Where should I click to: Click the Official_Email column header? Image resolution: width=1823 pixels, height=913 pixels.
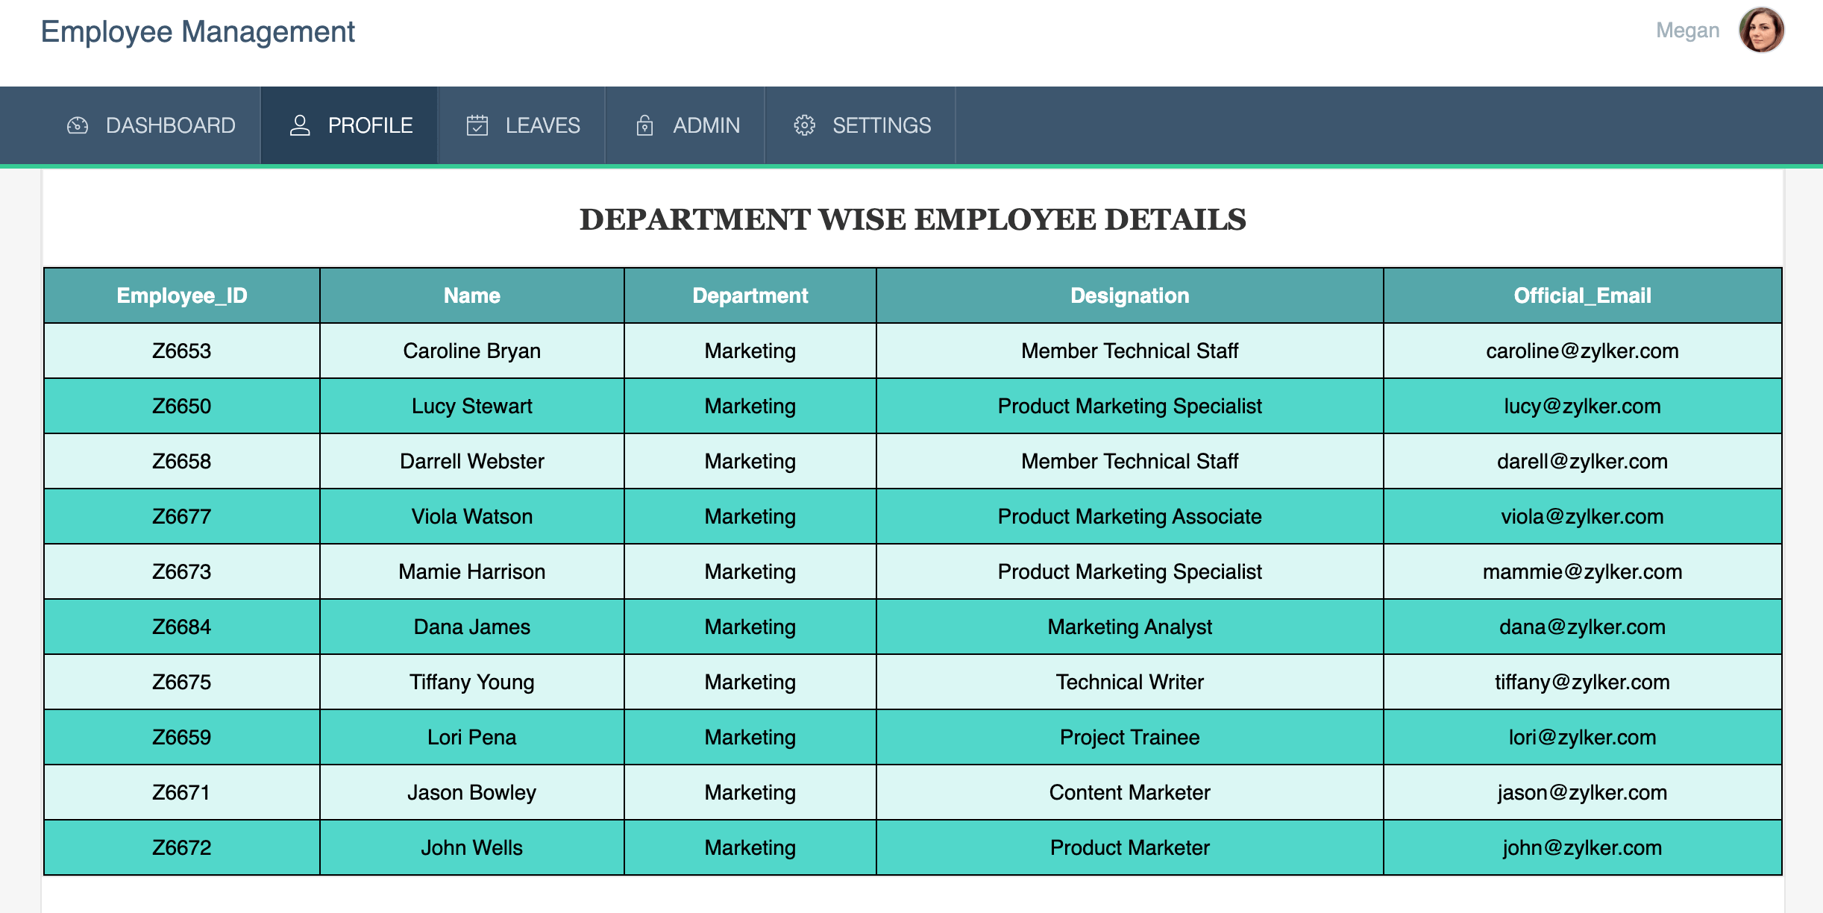[1582, 295]
